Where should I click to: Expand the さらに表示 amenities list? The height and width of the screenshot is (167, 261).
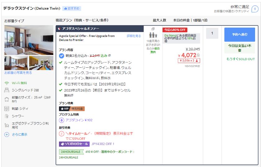click(x=20, y=134)
